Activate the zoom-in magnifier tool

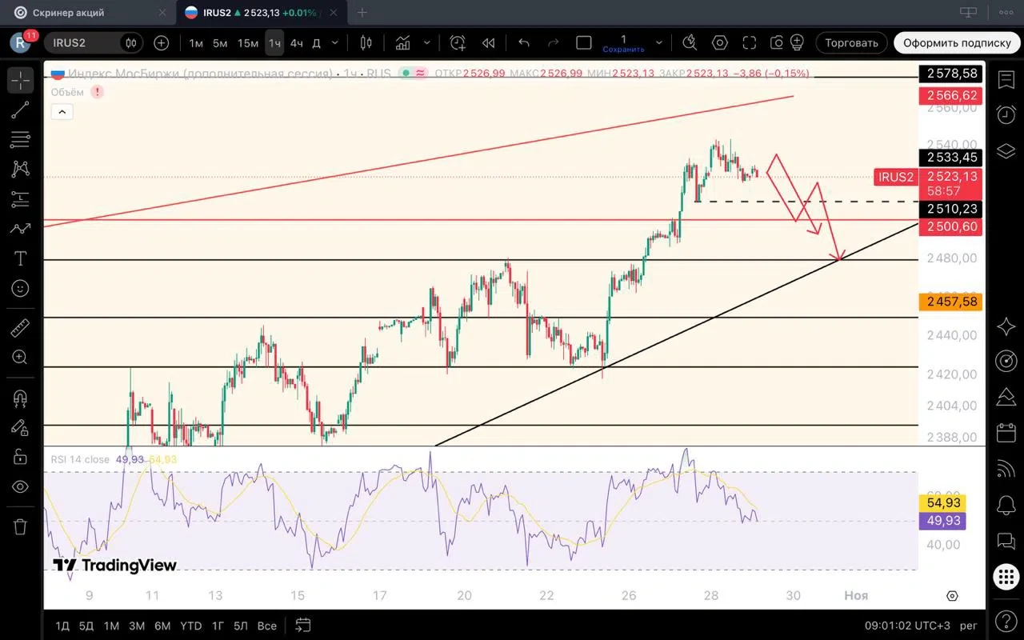point(21,358)
